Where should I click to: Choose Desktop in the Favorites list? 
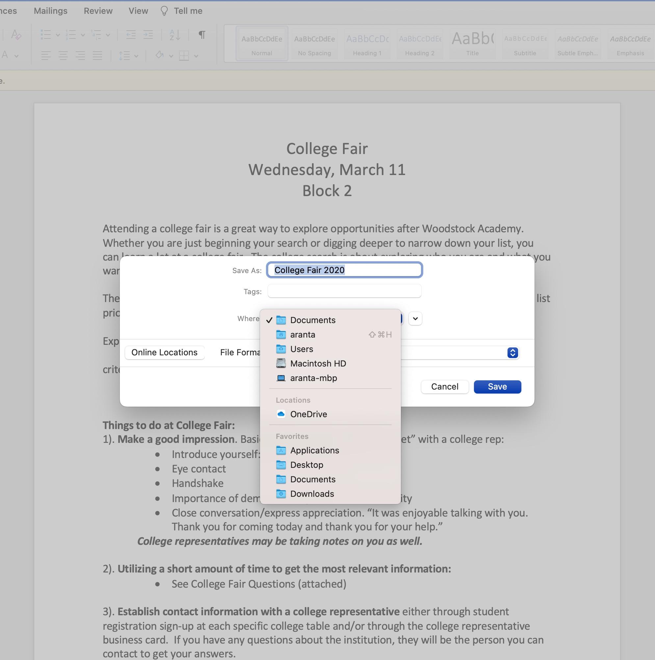[306, 465]
